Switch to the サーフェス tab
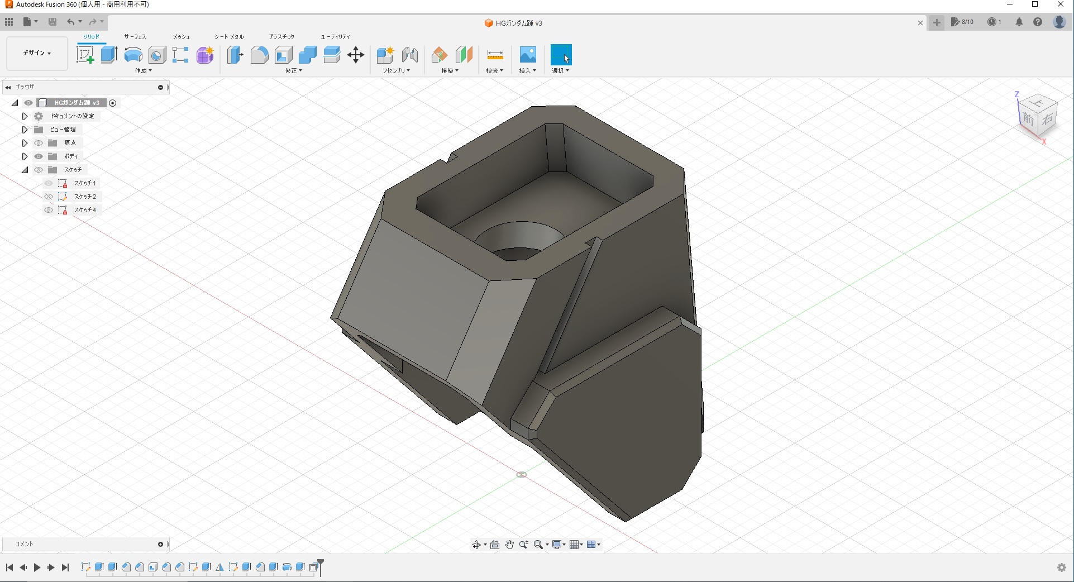The image size is (1074, 582). click(x=135, y=36)
